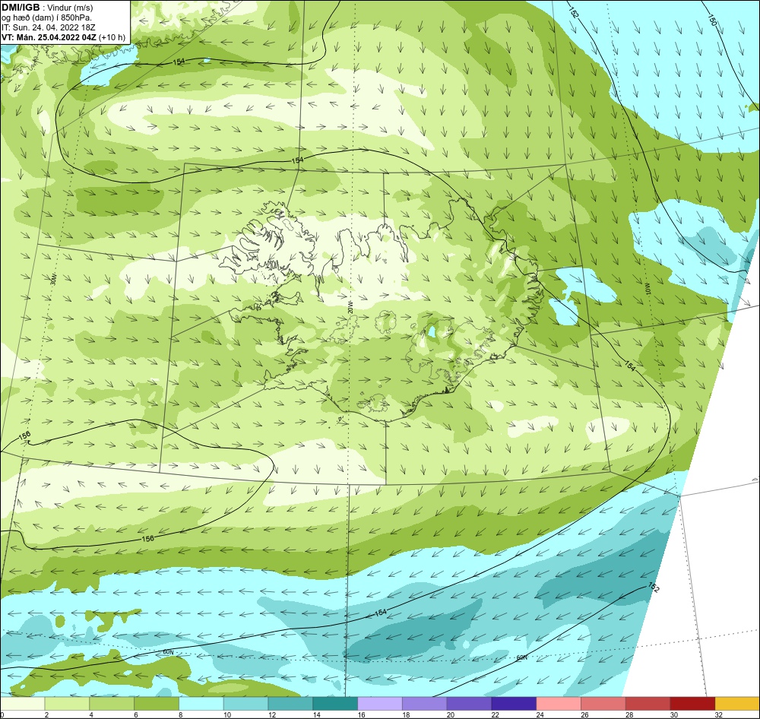Click the '152' contour label in the lower right
Screen dimensions: 760x719
pyautogui.click(x=654, y=588)
